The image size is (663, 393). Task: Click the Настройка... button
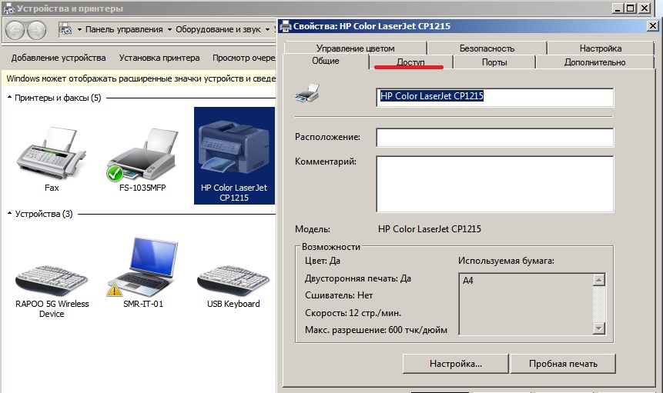pyautogui.click(x=455, y=364)
